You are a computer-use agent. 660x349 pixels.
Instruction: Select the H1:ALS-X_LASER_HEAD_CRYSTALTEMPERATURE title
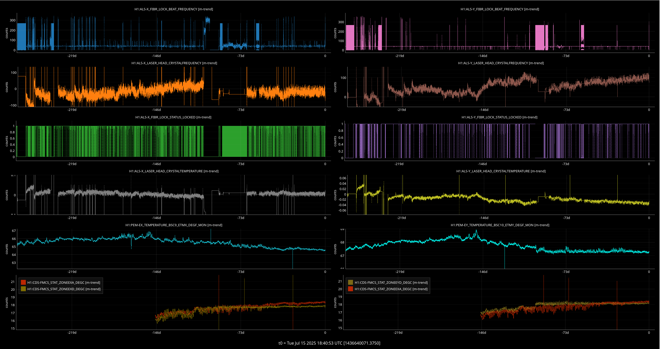click(x=174, y=171)
